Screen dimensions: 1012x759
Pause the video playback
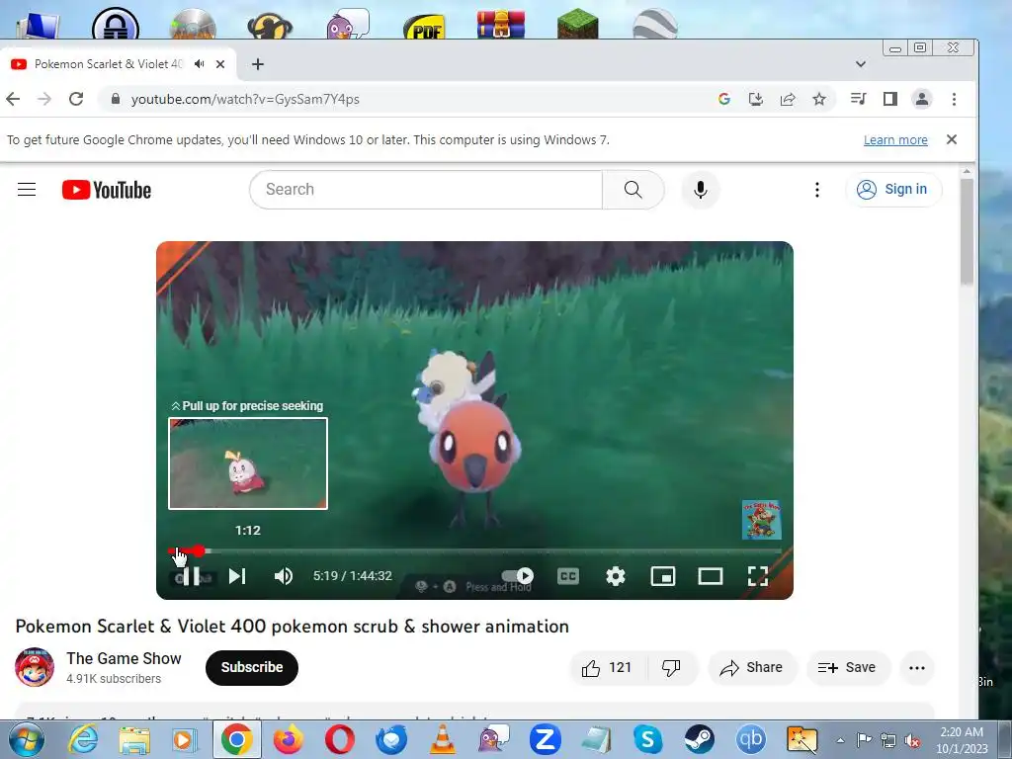(191, 576)
